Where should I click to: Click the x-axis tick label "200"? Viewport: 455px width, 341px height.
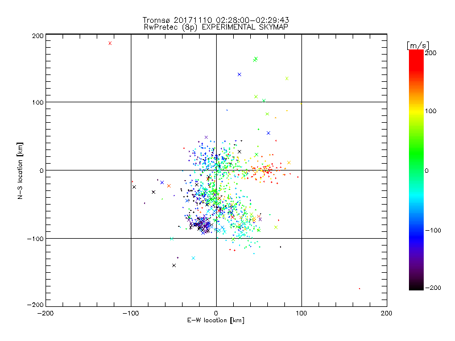point(387,313)
